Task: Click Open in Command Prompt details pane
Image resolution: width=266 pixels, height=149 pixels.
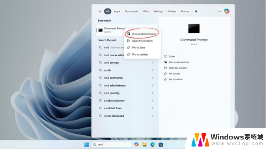Action: 172,56
